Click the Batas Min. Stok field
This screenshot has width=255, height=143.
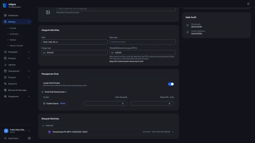152,104
